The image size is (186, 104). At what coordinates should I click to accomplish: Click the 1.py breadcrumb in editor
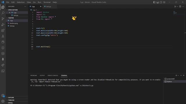click(x=34, y=10)
